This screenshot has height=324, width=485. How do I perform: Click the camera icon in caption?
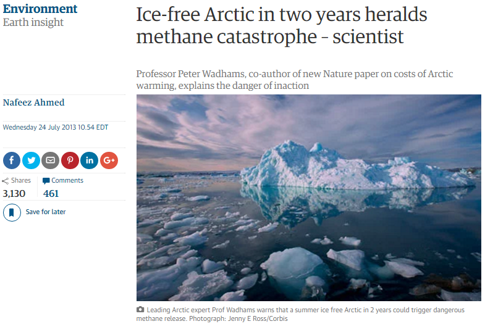click(x=140, y=309)
